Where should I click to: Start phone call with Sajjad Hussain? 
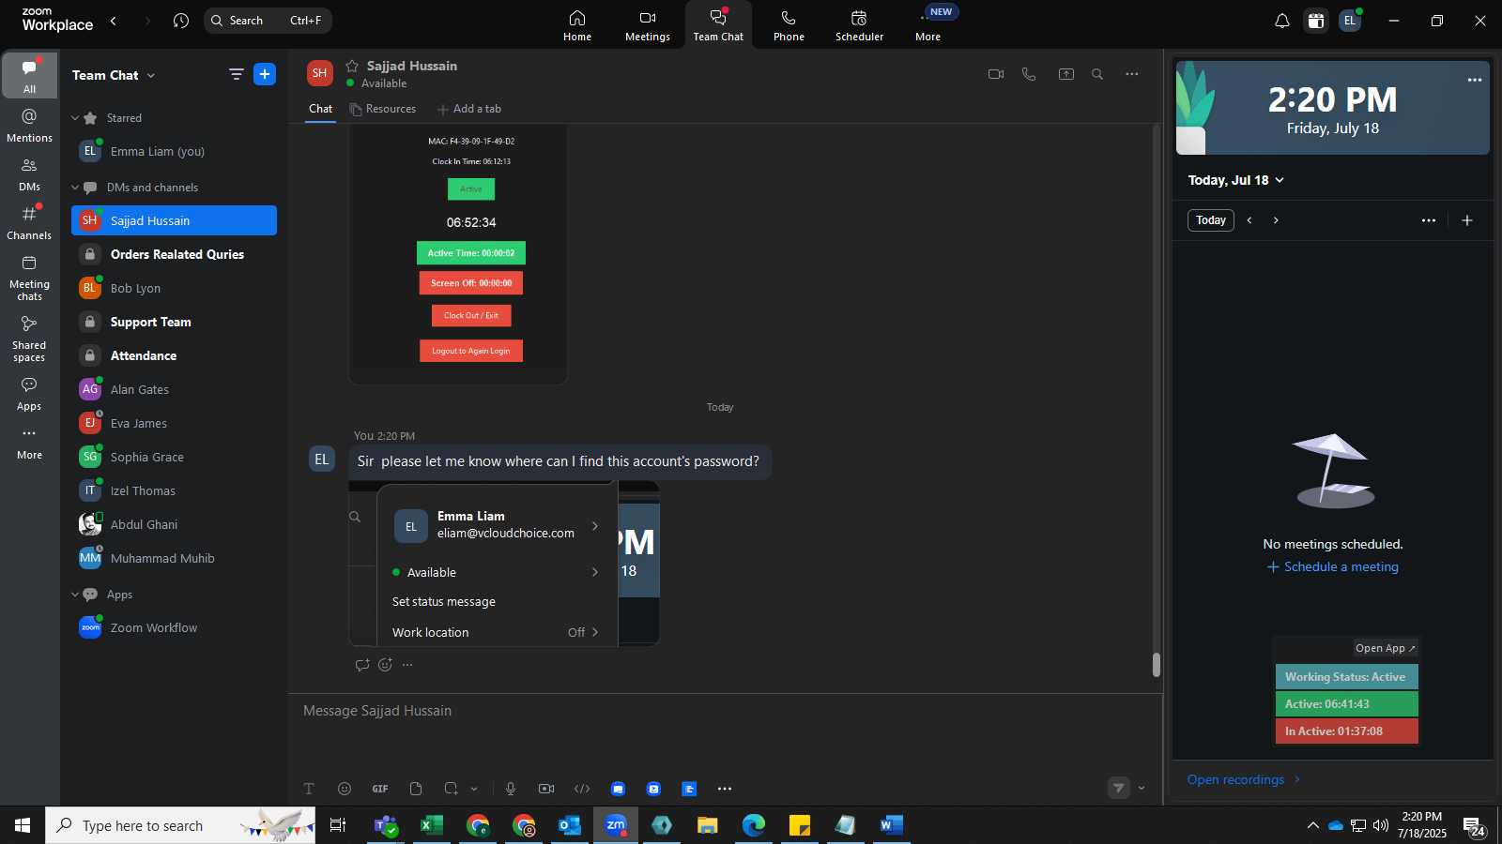(1029, 74)
